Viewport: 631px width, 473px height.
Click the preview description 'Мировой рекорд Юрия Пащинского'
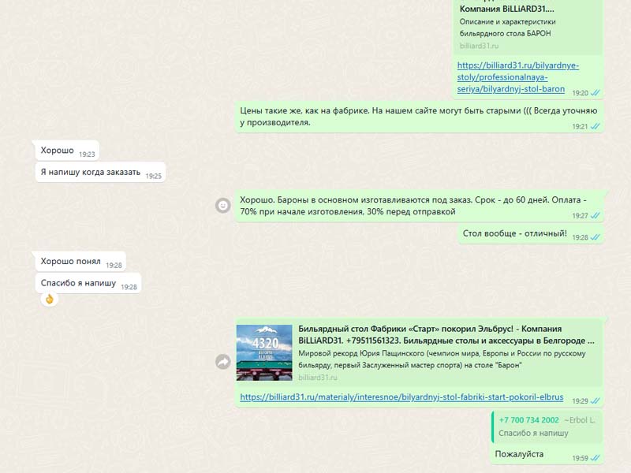(x=442, y=359)
